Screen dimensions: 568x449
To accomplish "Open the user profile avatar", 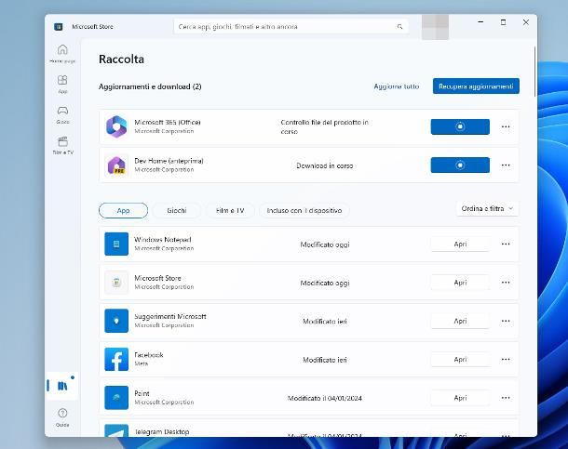I will tap(435, 27).
